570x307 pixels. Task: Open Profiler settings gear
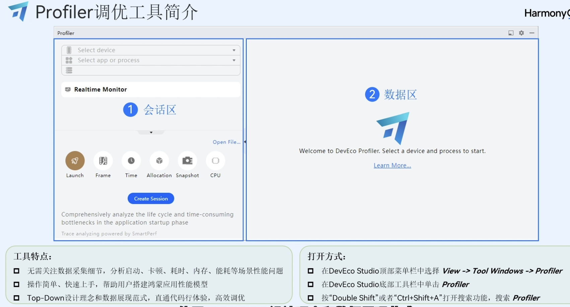521,33
